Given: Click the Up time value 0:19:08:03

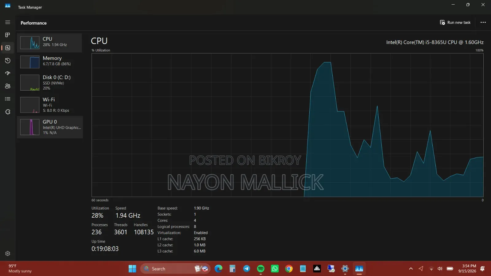Looking at the screenshot, I should point(105,249).
